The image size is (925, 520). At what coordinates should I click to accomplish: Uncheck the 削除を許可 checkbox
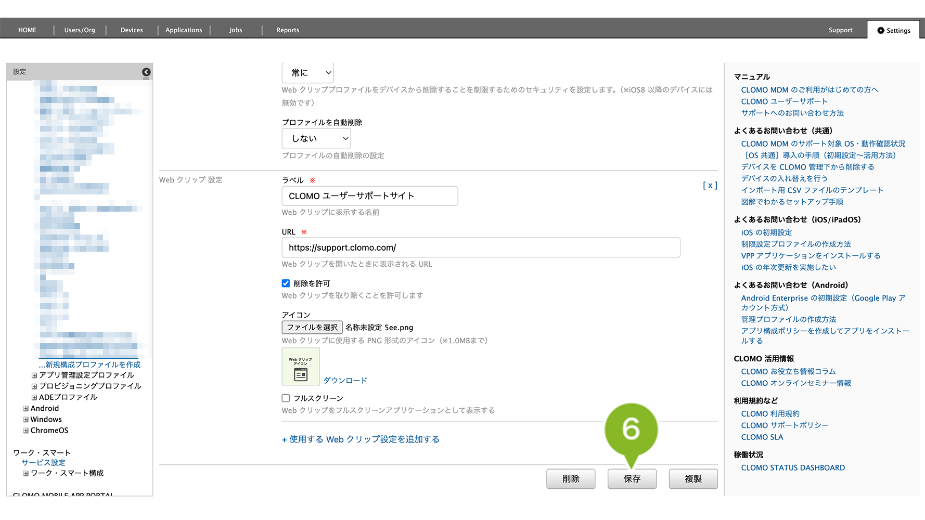click(286, 283)
